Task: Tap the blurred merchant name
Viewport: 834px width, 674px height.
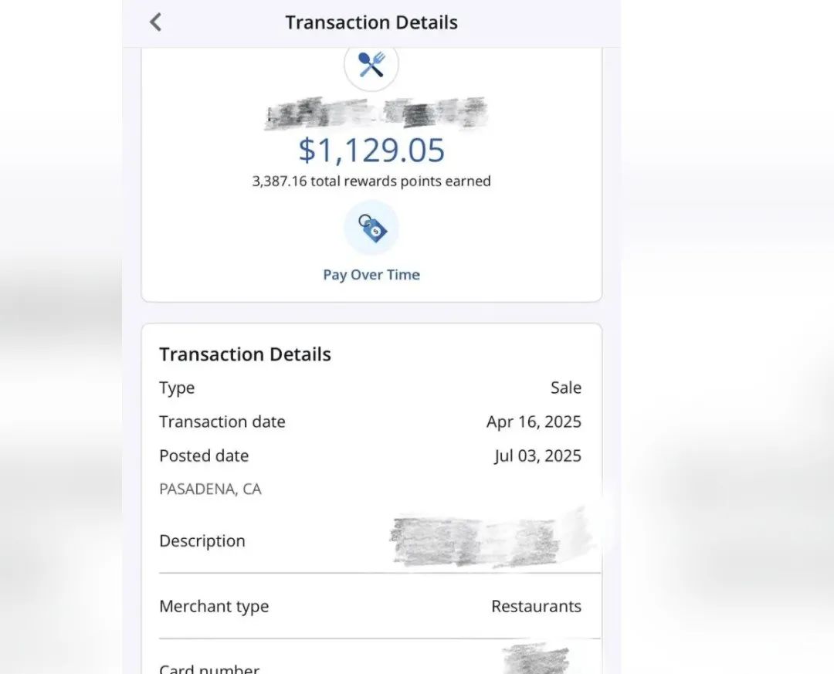Action: tap(376, 113)
